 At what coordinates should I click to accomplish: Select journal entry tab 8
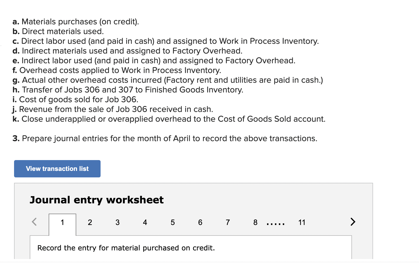click(x=255, y=222)
